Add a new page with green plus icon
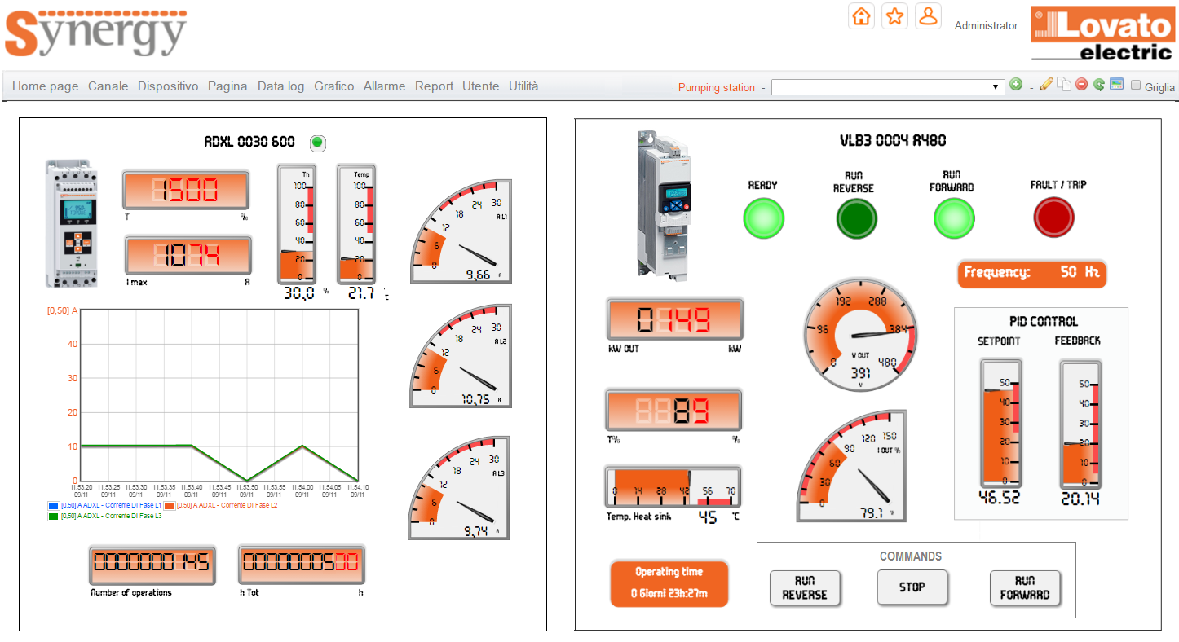Screen dimensions: 1179x642 click(x=1016, y=85)
